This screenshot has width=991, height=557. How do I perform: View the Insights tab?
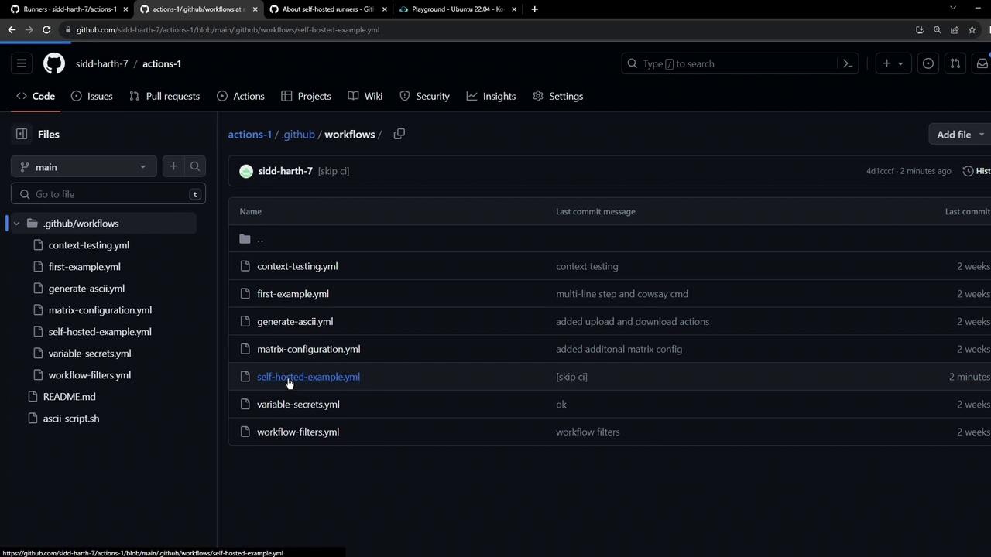click(x=492, y=96)
